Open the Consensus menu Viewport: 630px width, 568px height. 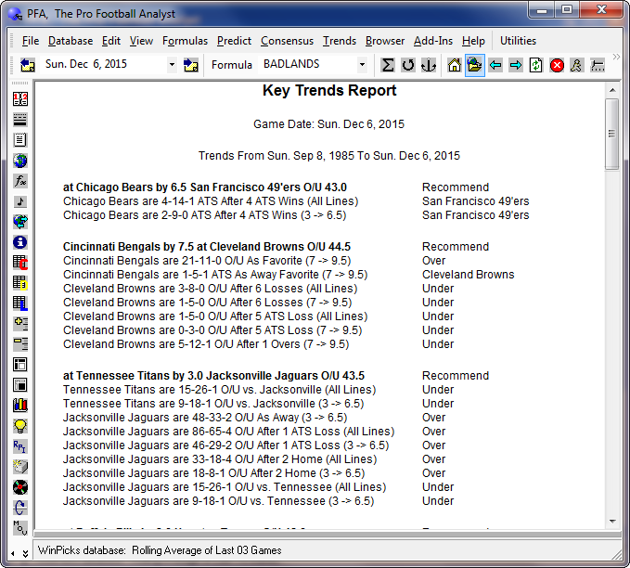click(287, 41)
